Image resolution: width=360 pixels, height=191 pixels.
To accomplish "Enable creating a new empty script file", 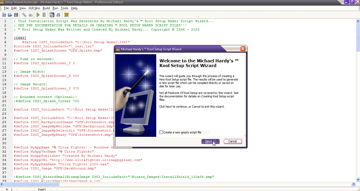I will click(x=161, y=132).
